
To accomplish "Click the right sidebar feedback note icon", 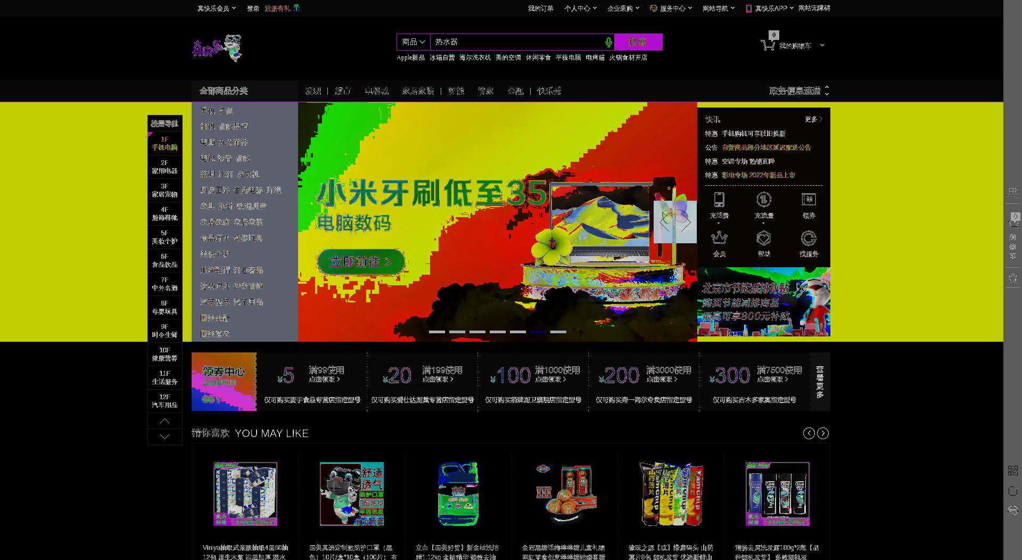I will pos(1012,491).
